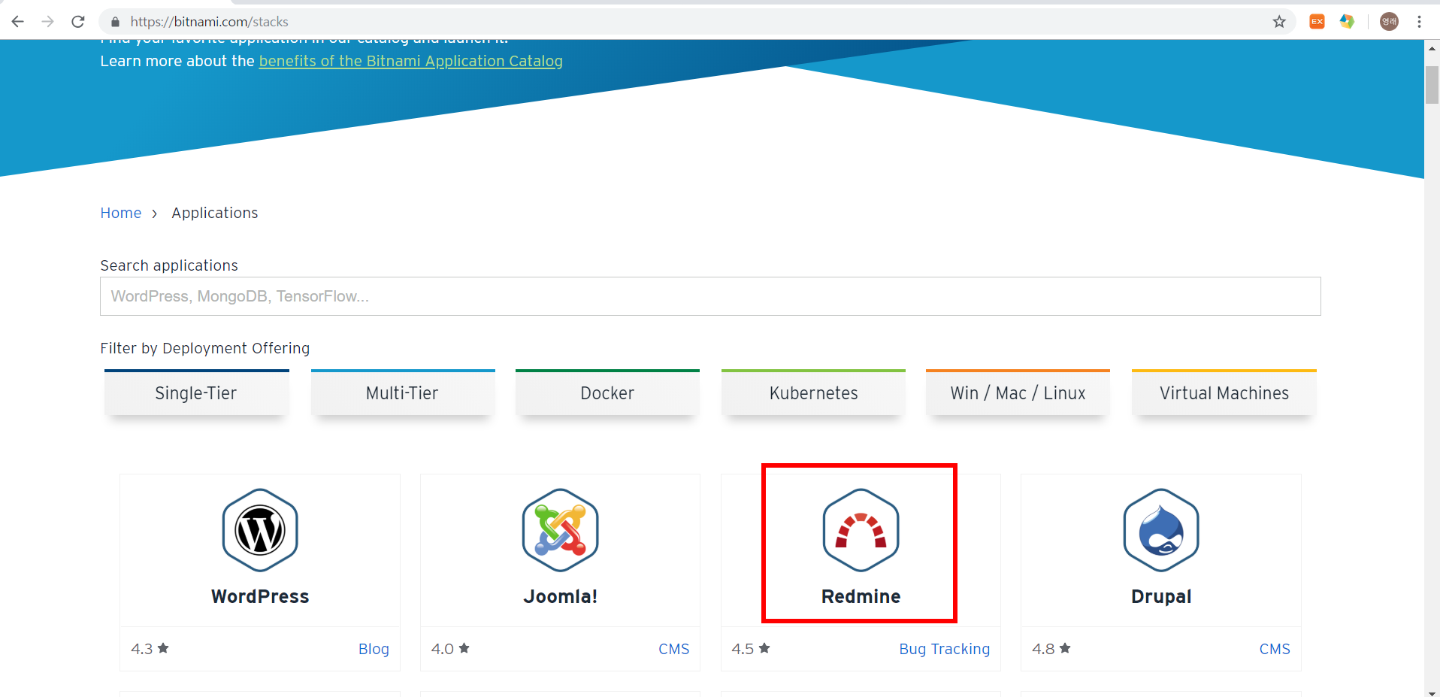
Task: Bookmark this page with the star icon
Action: click(x=1279, y=22)
